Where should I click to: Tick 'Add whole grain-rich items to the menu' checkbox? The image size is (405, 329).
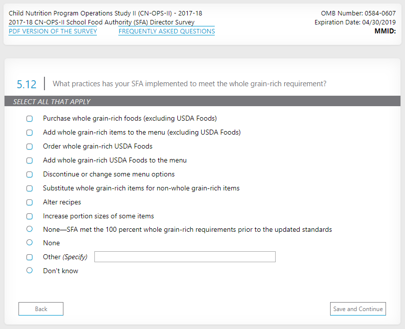tap(29, 133)
